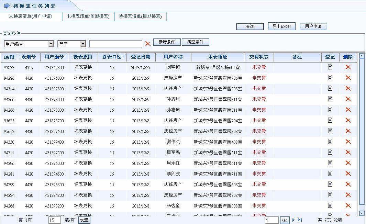Go to next page arrow
The image size is (366, 224).
click(293, 220)
